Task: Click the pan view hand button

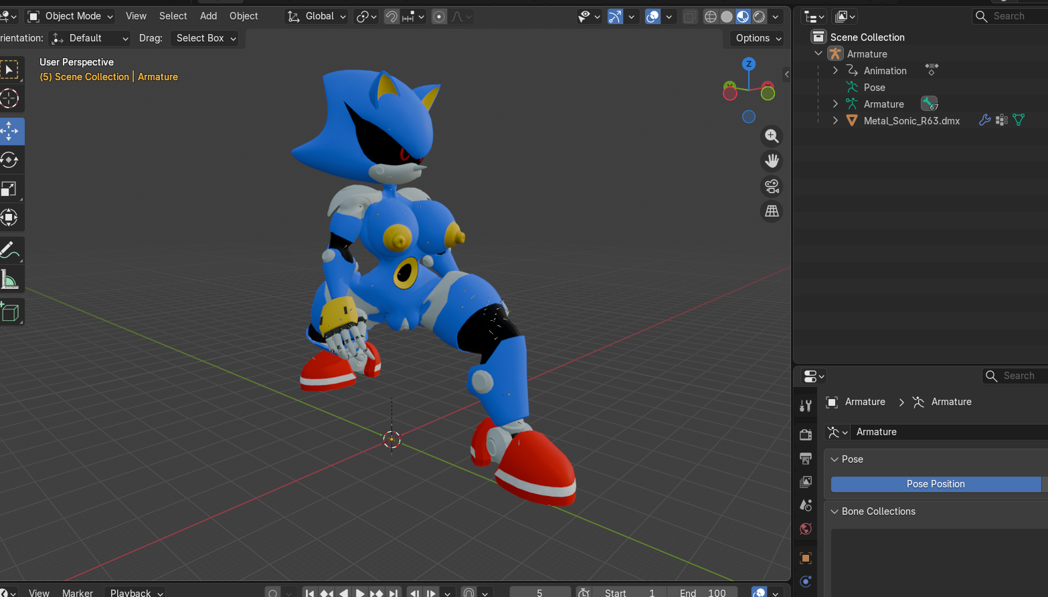Action: click(x=772, y=161)
